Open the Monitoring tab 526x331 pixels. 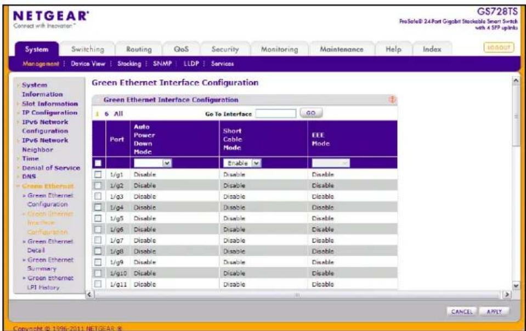(x=279, y=49)
